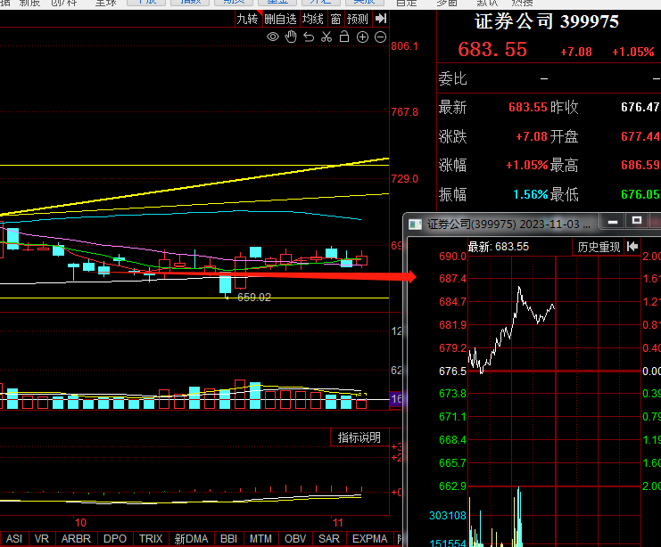This screenshot has width=661, height=547.
Task: Click the 806.1 price axis label
Action: [405, 46]
